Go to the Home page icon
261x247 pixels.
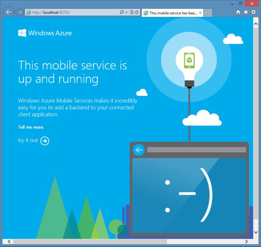pos(238,12)
